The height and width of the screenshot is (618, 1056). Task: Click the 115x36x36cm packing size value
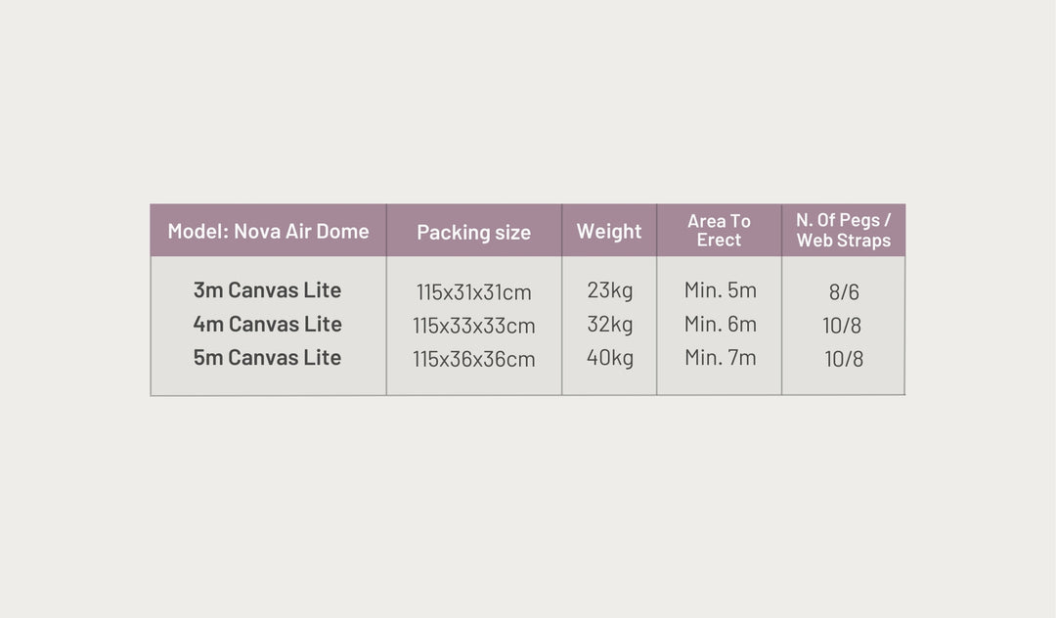point(473,359)
